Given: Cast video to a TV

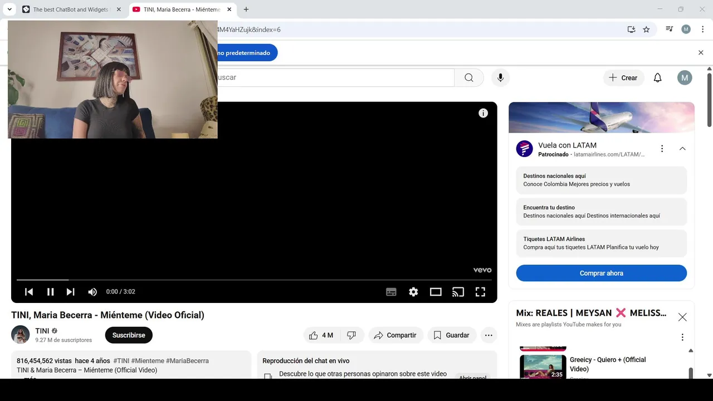Looking at the screenshot, I should click(x=458, y=292).
